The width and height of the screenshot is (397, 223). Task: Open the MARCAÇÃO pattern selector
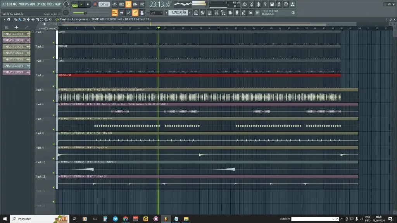[x=179, y=13]
